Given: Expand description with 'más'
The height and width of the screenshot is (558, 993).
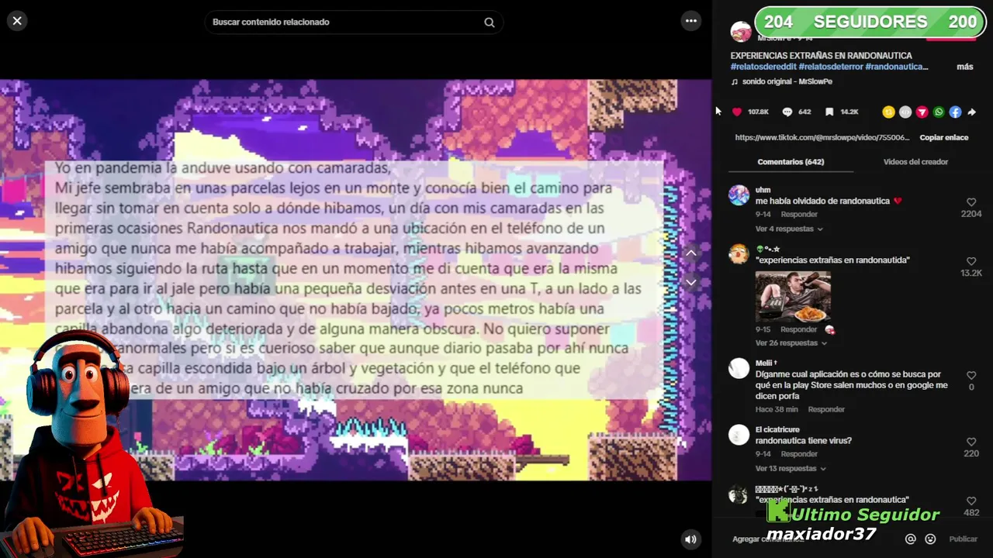Looking at the screenshot, I should tap(965, 67).
